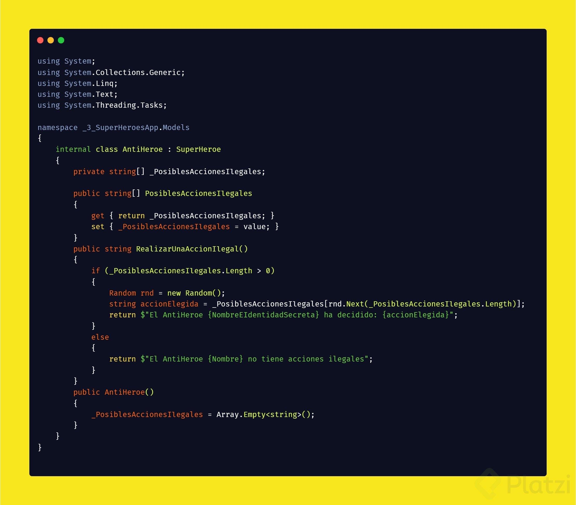The height and width of the screenshot is (505, 576).
Task: Click the AntiHeroe class name
Action: click(142, 149)
